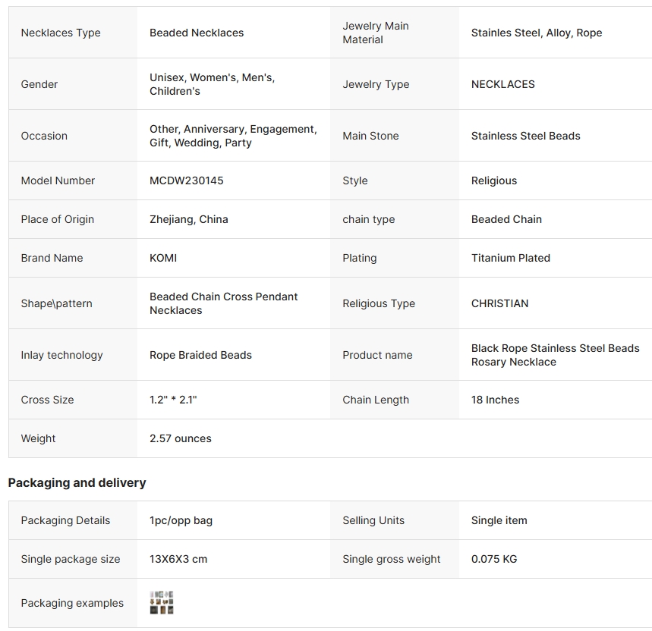Screen dimensions: 652x631
Task: Click the Titanium Plated plating value
Action: [x=511, y=258]
